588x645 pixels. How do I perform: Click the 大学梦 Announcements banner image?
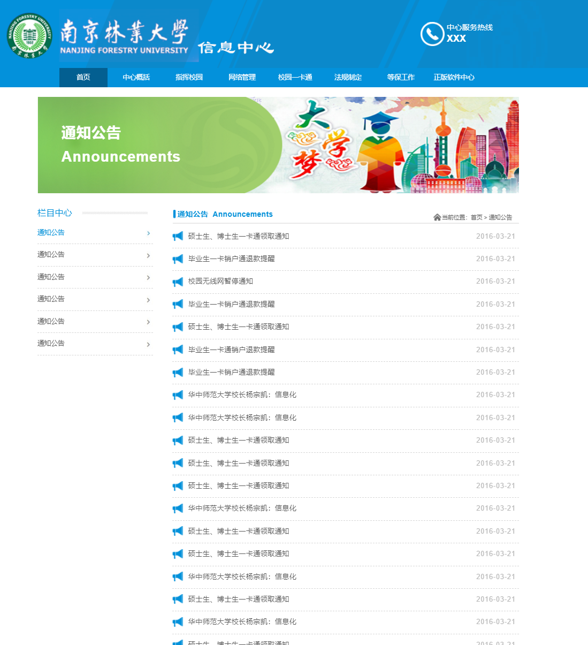(278, 145)
